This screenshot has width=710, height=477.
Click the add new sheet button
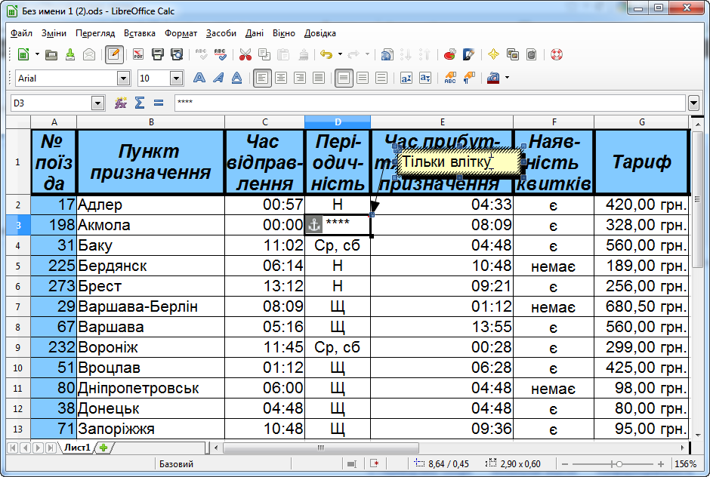pos(103,448)
